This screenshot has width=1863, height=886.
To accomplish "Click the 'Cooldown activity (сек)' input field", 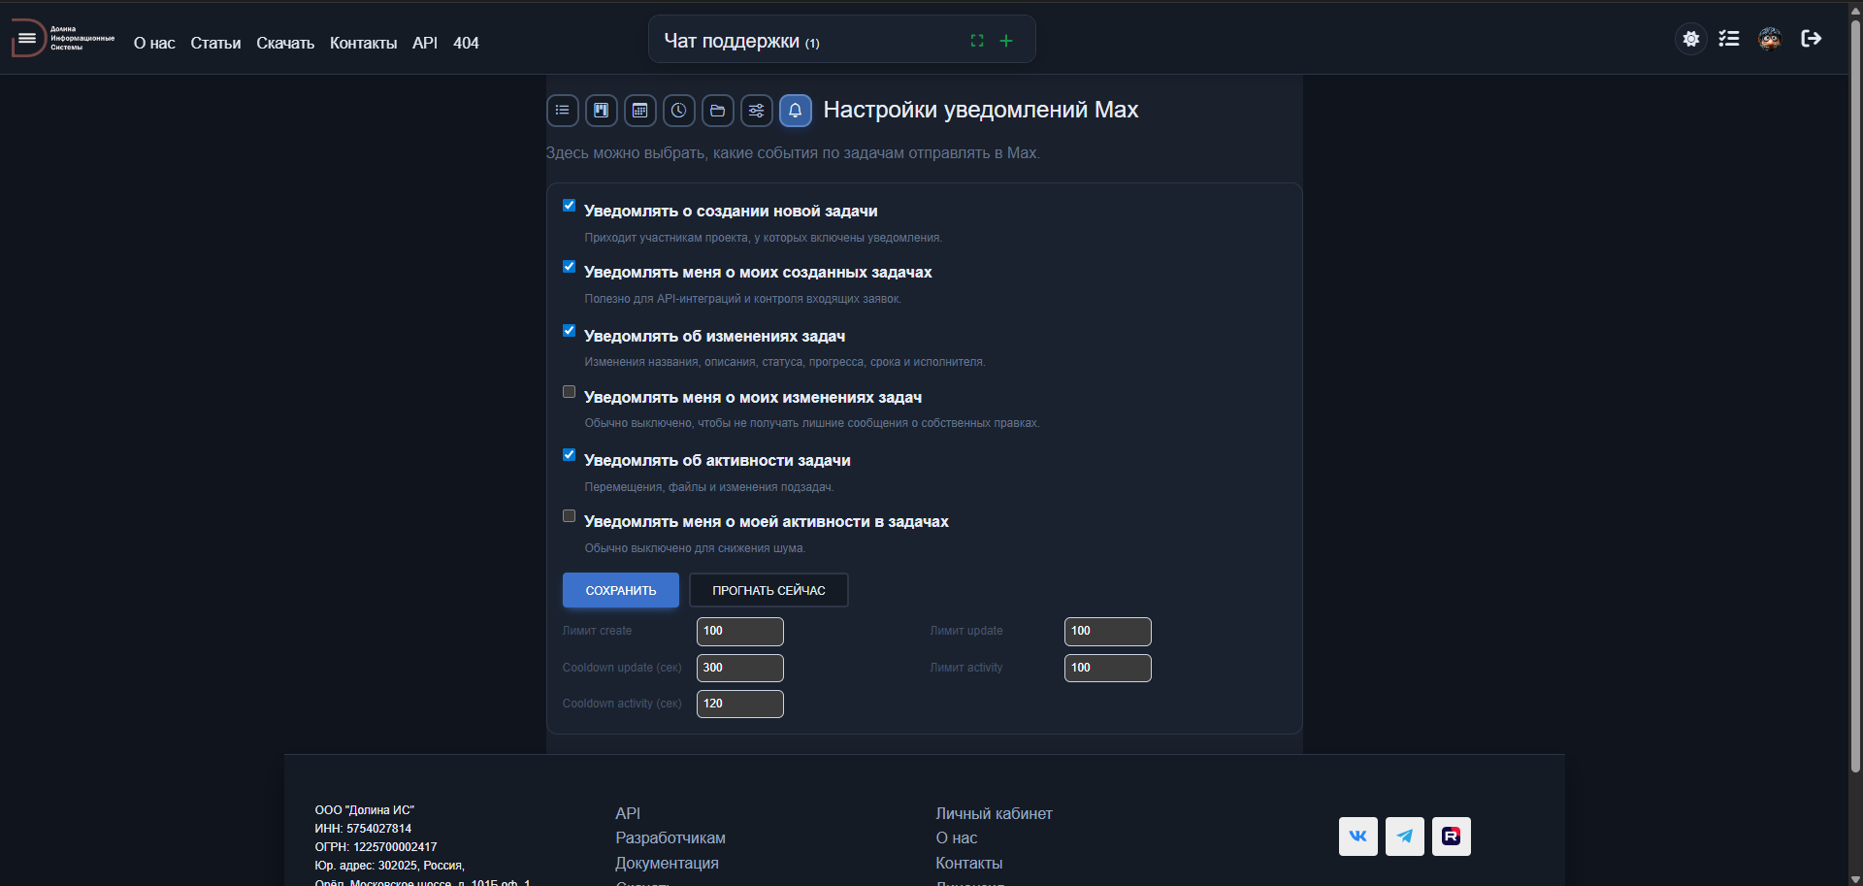I will 740,705.
